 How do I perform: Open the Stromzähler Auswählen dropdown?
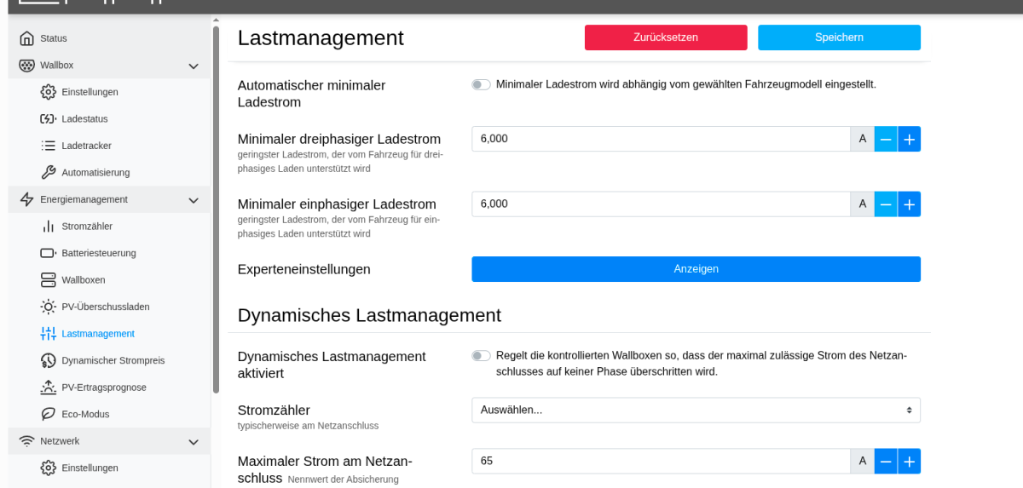(696, 410)
